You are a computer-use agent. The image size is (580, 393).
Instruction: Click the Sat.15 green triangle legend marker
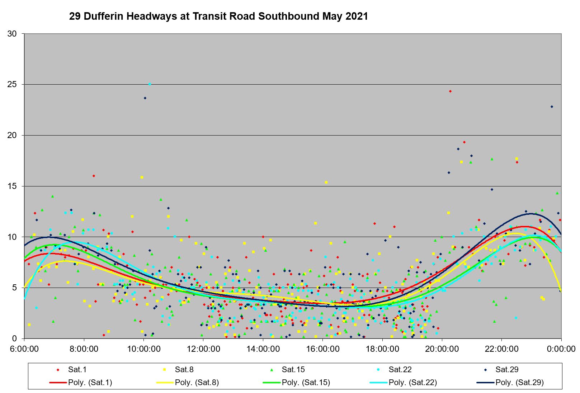point(272,370)
